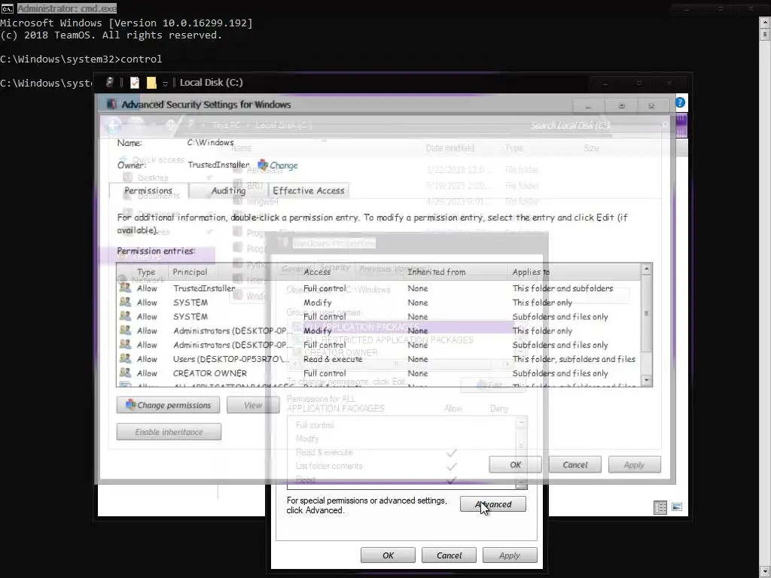The width and height of the screenshot is (771, 578).
Task: Click the shield icon on Change permissions button
Action: (x=130, y=404)
